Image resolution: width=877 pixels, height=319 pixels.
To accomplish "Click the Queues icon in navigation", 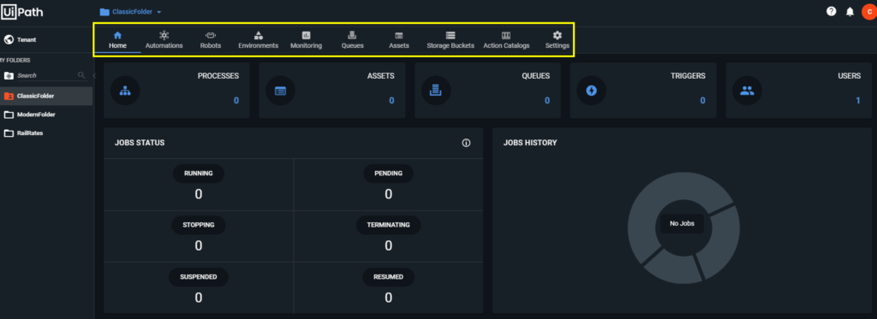I will coord(352,35).
